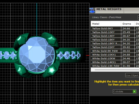Select the Yellow Gold:14KY row
This screenshot has height=104, width=139.
point(115,36)
